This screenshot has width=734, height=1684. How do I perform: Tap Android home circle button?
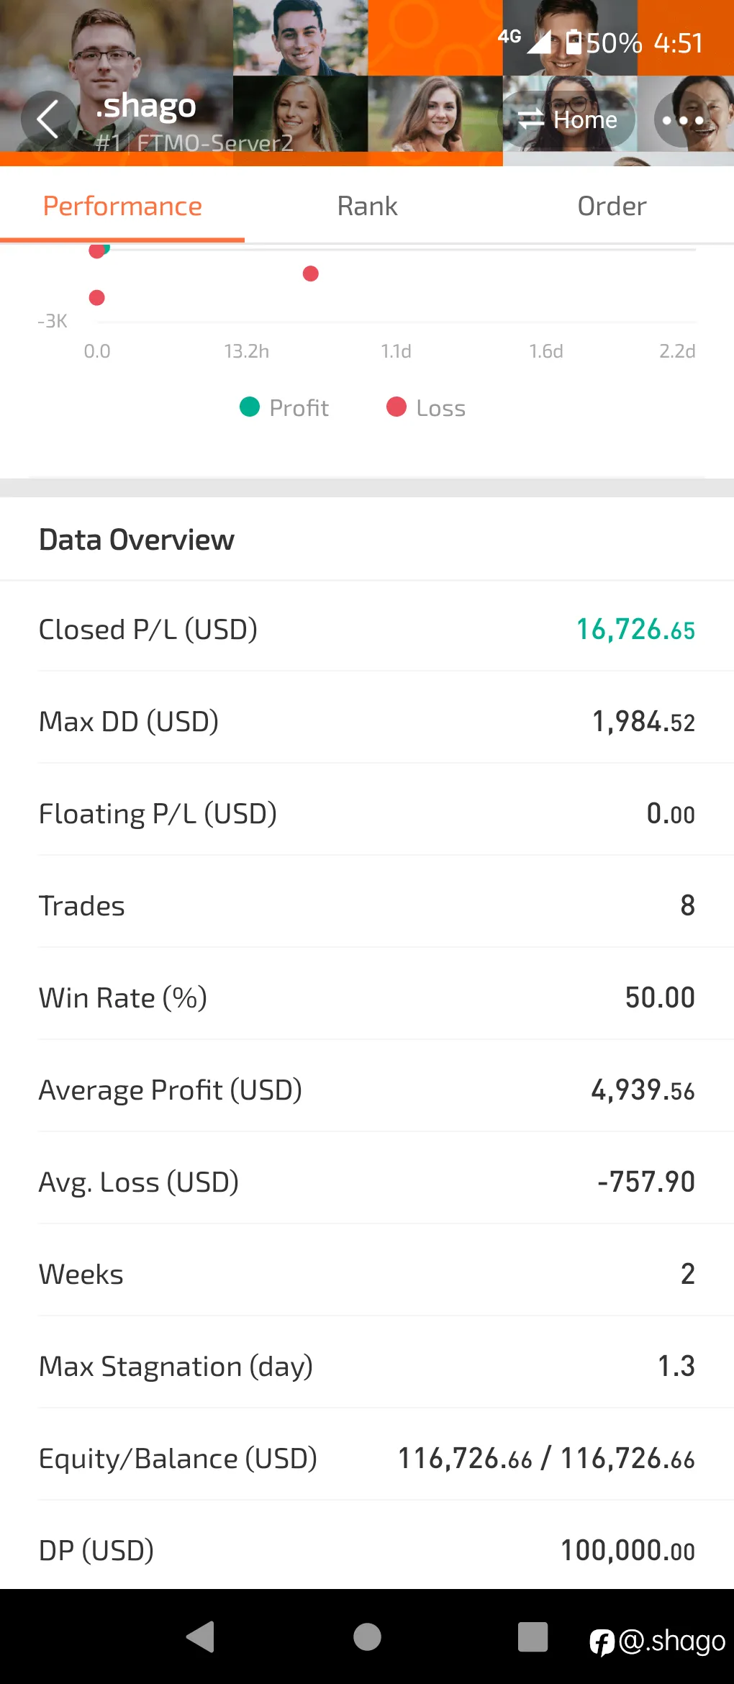coord(367,1637)
